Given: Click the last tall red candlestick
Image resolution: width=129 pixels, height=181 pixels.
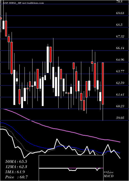Looking at the screenshot, I should pos(103,84).
